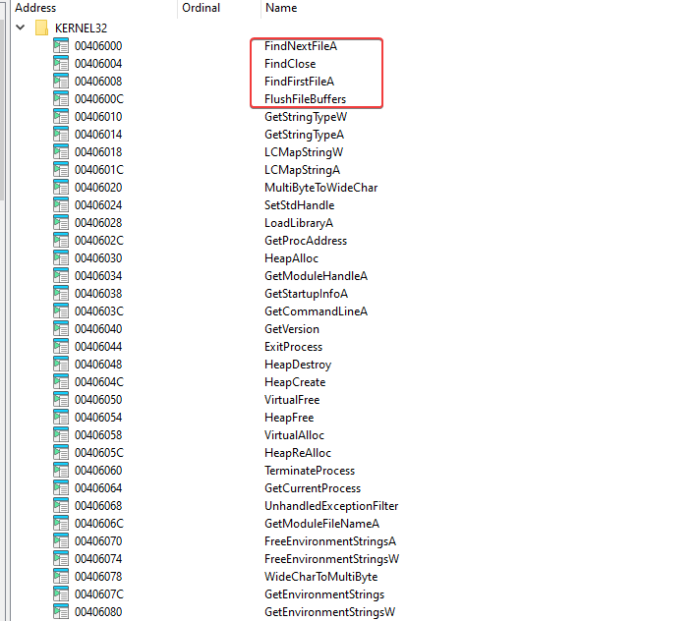Click import icon for address 00406018
This screenshot has width=696, height=621.
pos(61,152)
